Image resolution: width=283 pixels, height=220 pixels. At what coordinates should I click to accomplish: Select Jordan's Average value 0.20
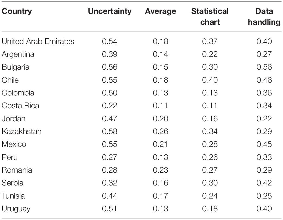[x=161, y=119]
